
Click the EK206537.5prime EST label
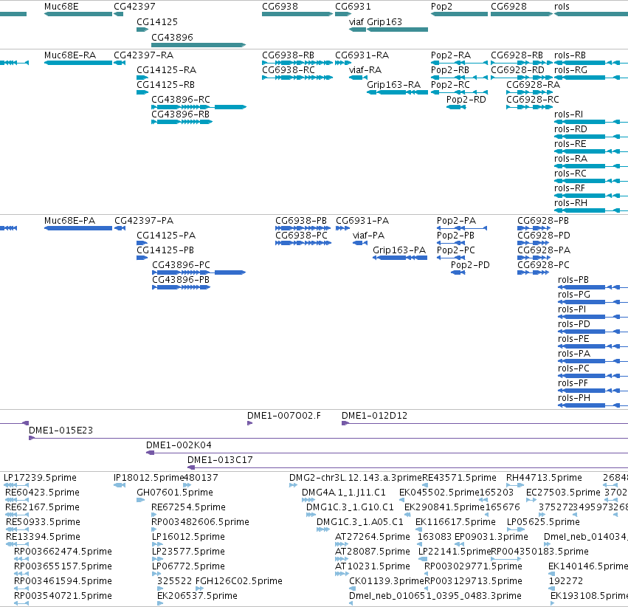(198, 596)
